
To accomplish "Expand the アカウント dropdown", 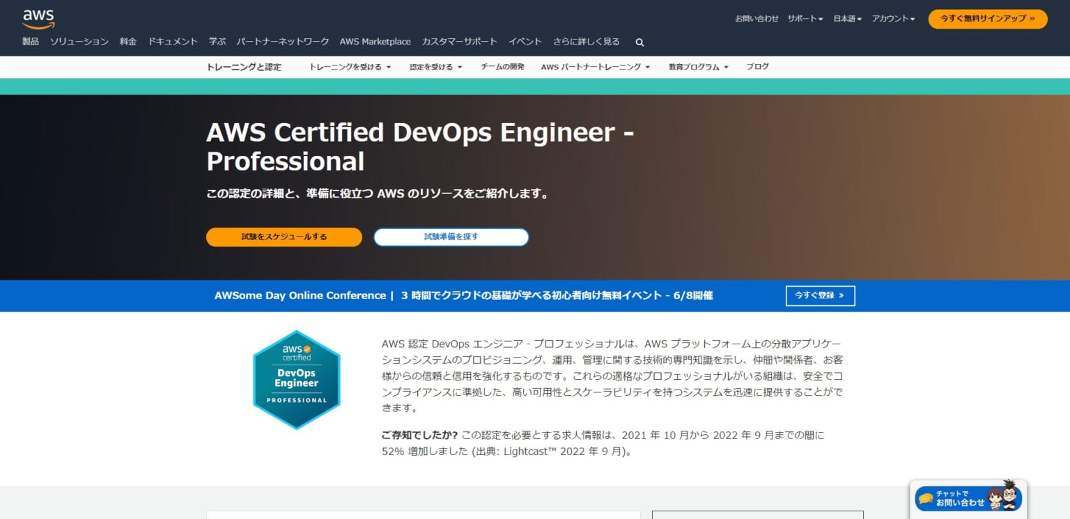I will (892, 19).
